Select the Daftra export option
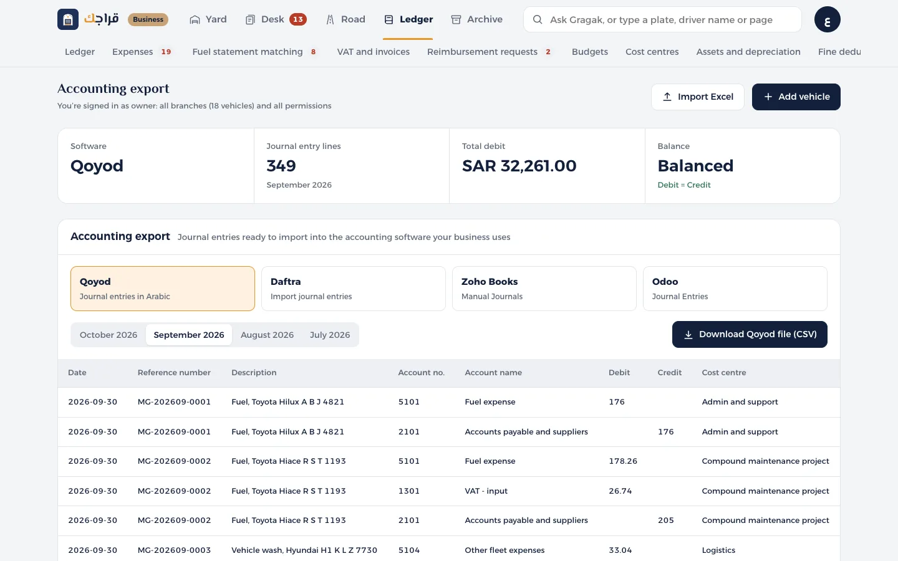 [354, 289]
